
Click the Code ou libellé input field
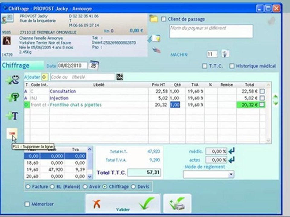[x=82, y=77]
